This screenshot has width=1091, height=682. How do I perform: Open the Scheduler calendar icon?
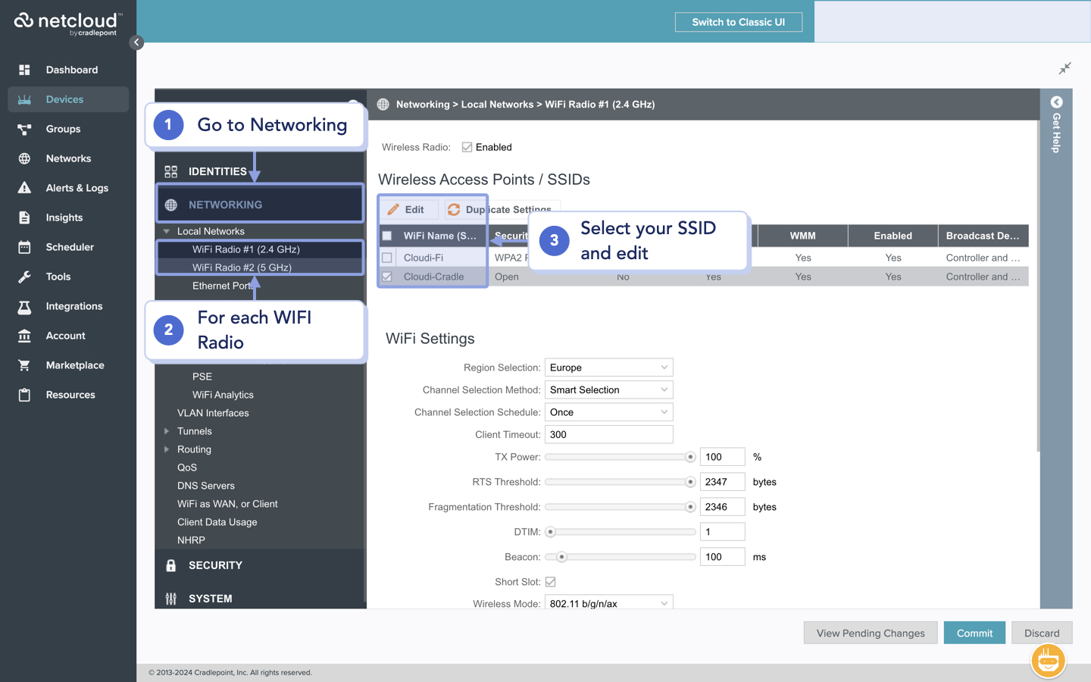[x=24, y=247]
